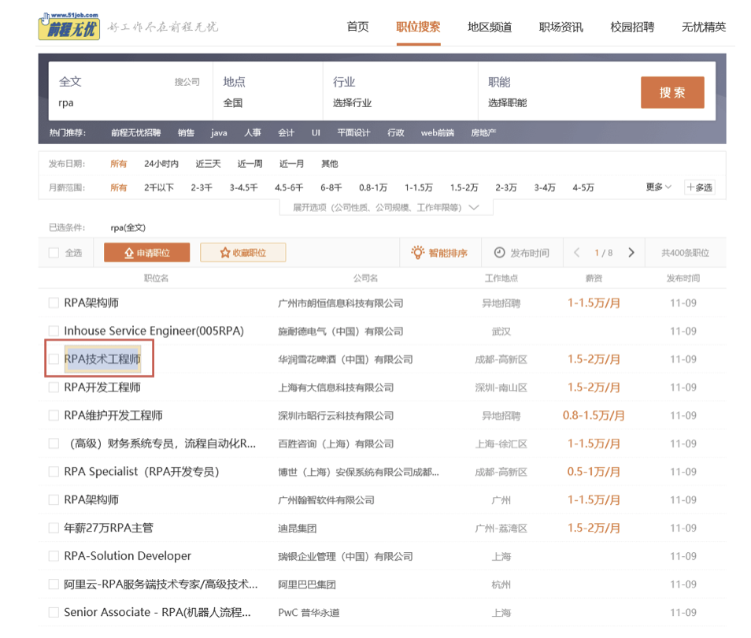Go to the previous results page arrow
Viewport: 751px width, 638px height.
click(x=577, y=253)
